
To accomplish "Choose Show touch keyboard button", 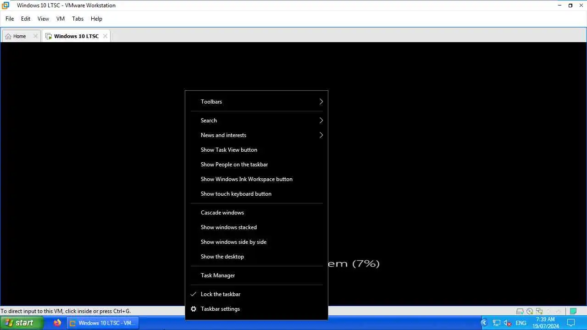I will [x=256, y=194].
